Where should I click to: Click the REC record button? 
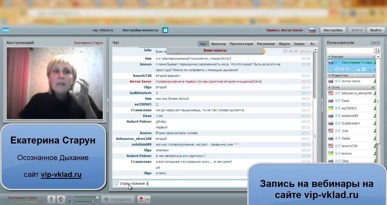click(141, 199)
